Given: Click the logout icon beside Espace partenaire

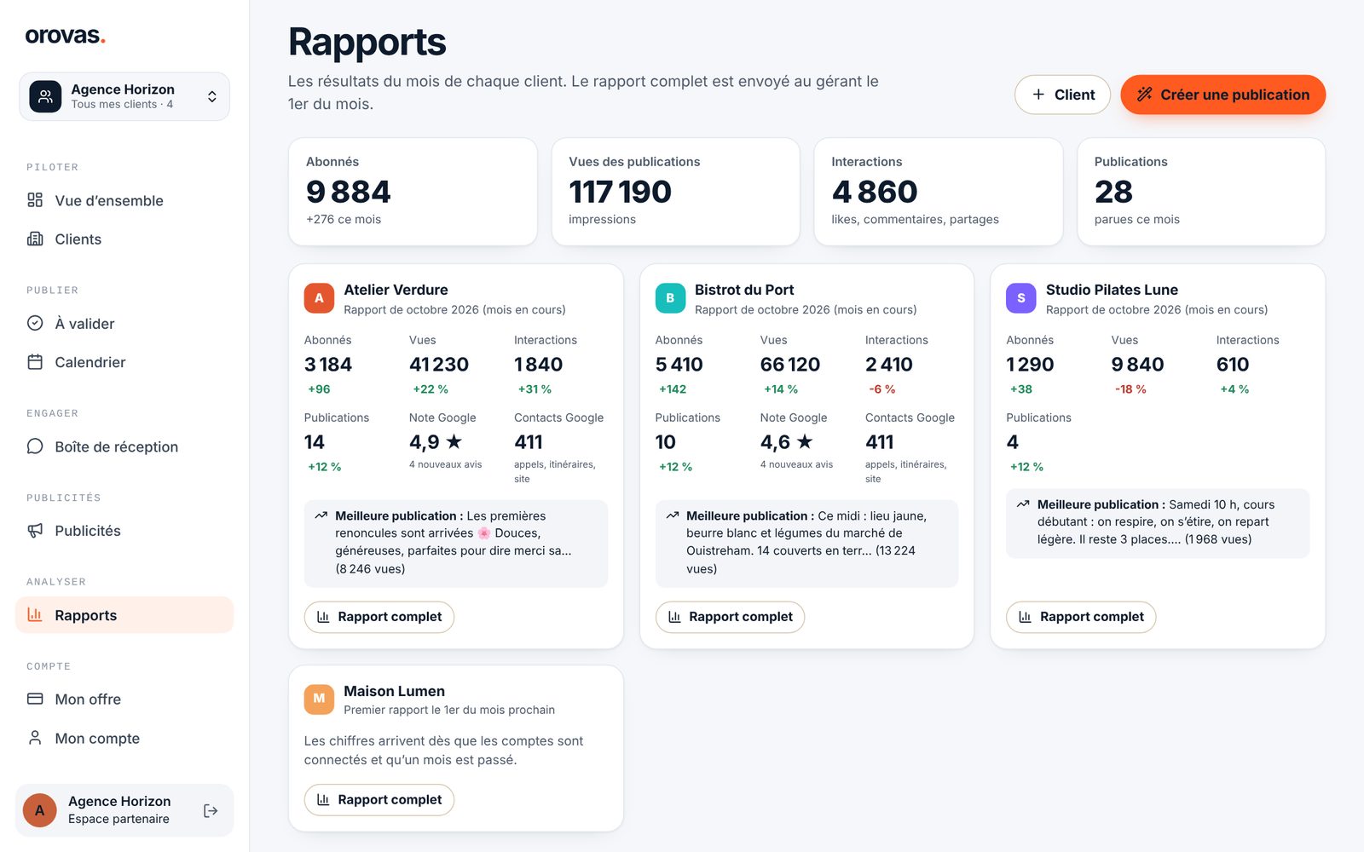Looking at the screenshot, I should pyautogui.click(x=211, y=810).
